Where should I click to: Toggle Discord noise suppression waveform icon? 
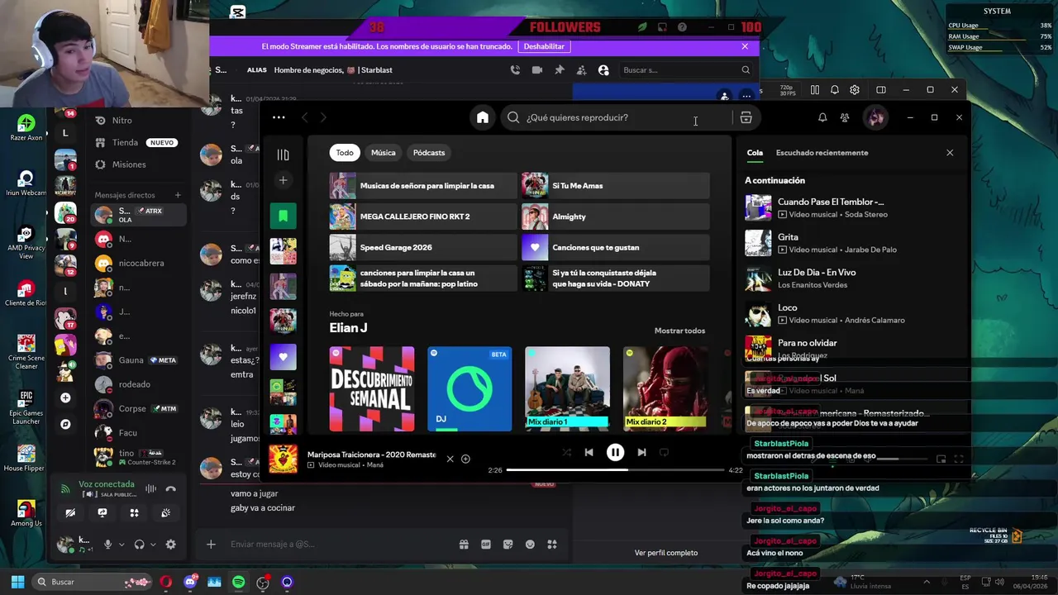[150, 488]
